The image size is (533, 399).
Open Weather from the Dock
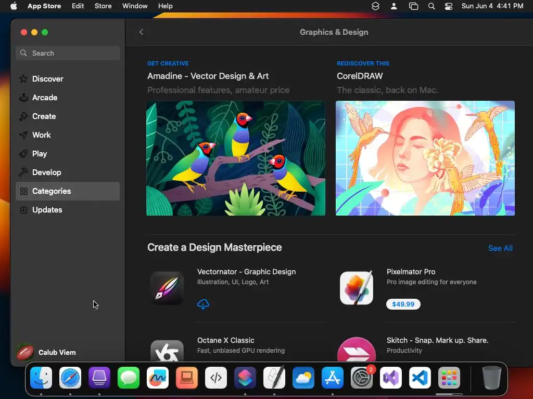coord(303,378)
